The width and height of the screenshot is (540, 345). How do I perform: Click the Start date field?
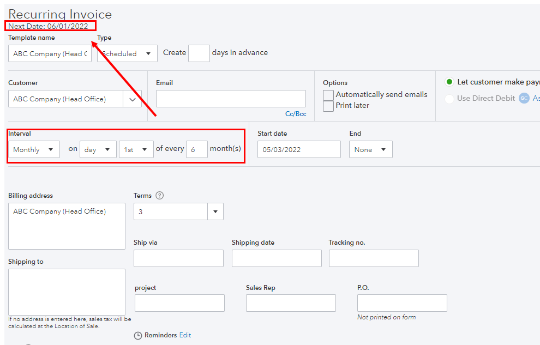tap(299, 149)
